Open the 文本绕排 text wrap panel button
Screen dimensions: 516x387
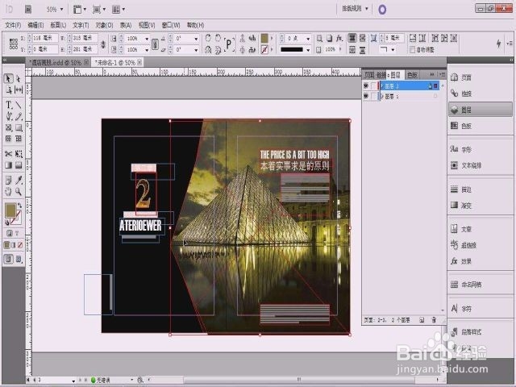tap(481, 165)
